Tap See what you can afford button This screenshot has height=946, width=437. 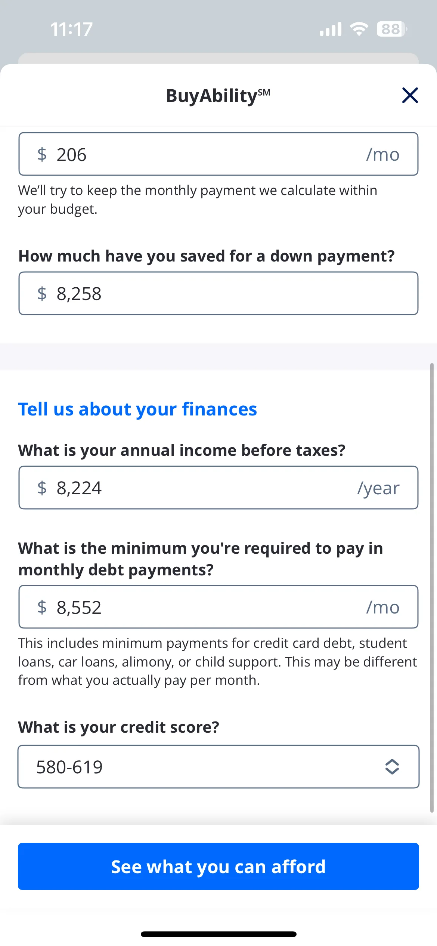click(x=218, y=866)
